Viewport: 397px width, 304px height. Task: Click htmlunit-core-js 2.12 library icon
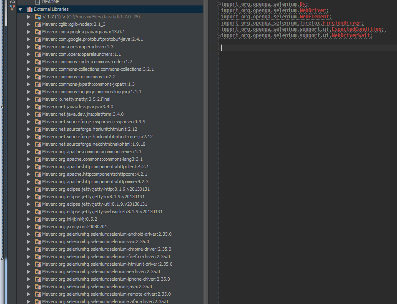[x=38, y=137]
